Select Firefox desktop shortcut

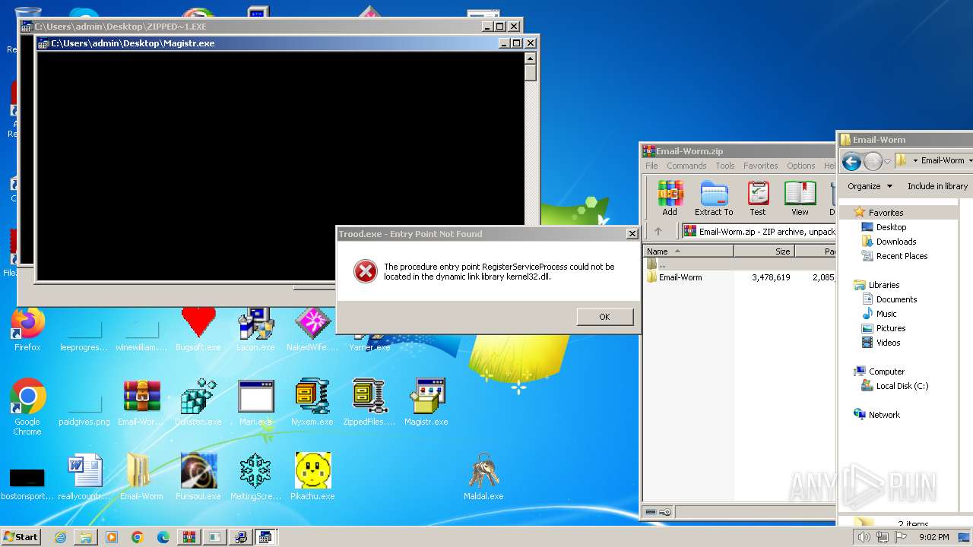click(27, 330)
